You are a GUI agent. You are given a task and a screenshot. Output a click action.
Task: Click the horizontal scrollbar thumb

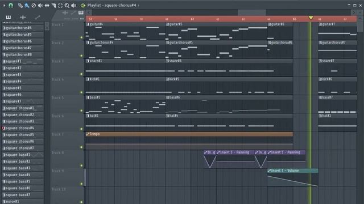(x=251, y=12)
